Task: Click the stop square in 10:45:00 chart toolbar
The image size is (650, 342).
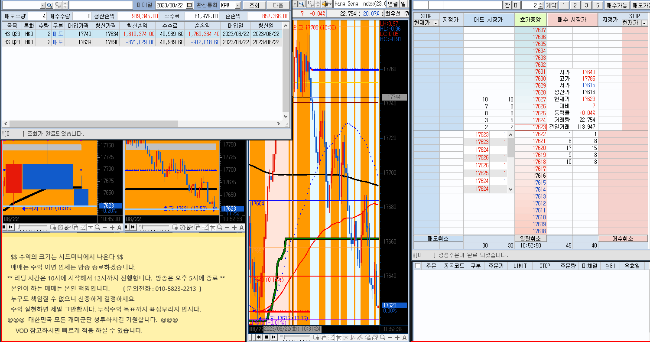Action: point(3,228)
